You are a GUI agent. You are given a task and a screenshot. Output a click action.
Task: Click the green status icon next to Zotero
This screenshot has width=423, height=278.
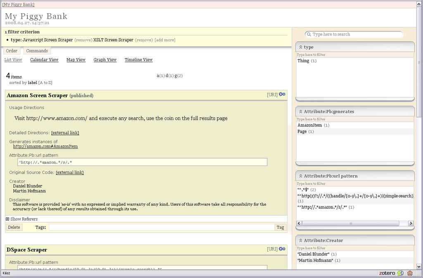pos(400,273)
